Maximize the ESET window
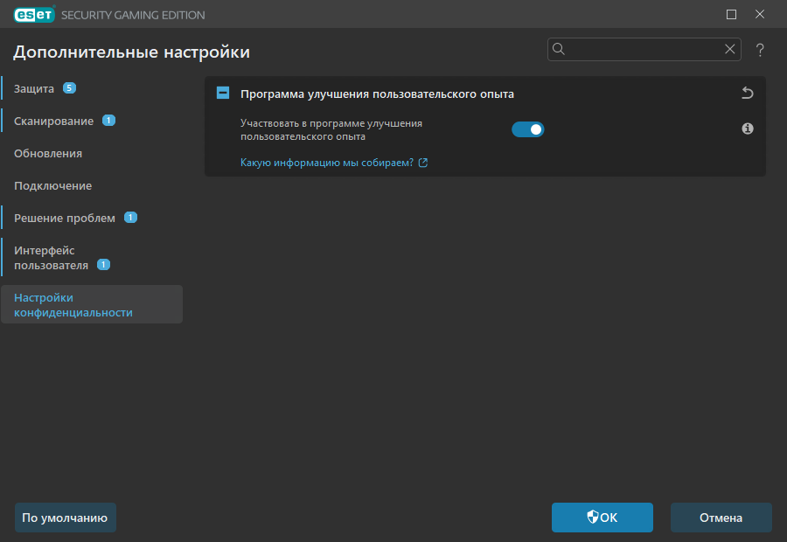Screen dimensions: 787x542 coord(731,15)
